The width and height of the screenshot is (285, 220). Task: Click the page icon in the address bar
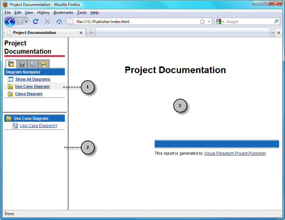71,22
